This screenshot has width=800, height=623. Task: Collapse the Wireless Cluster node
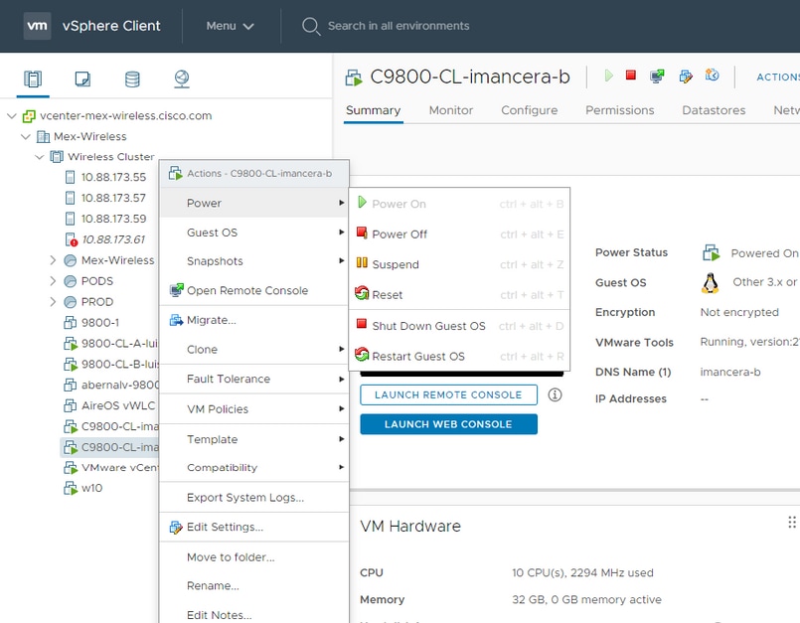pyautogui.click(x=40, y=157)
